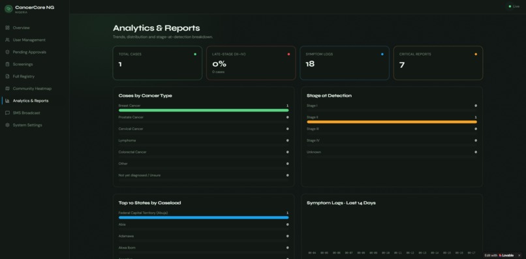Click the Stage IV row label

point(313,140)
